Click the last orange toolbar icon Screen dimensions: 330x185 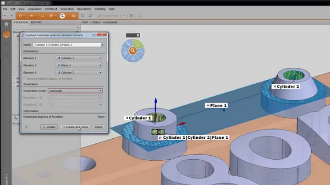pyautogui.click(x=73, y=16)
